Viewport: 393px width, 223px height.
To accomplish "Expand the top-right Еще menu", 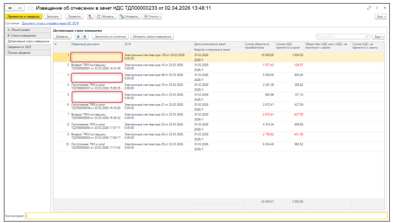I will coord(380,16).
